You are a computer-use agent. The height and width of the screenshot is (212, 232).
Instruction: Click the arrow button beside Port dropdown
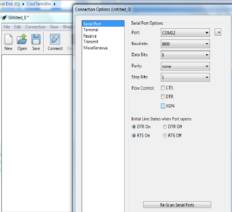pyautogui.click(x=218, y=32)
